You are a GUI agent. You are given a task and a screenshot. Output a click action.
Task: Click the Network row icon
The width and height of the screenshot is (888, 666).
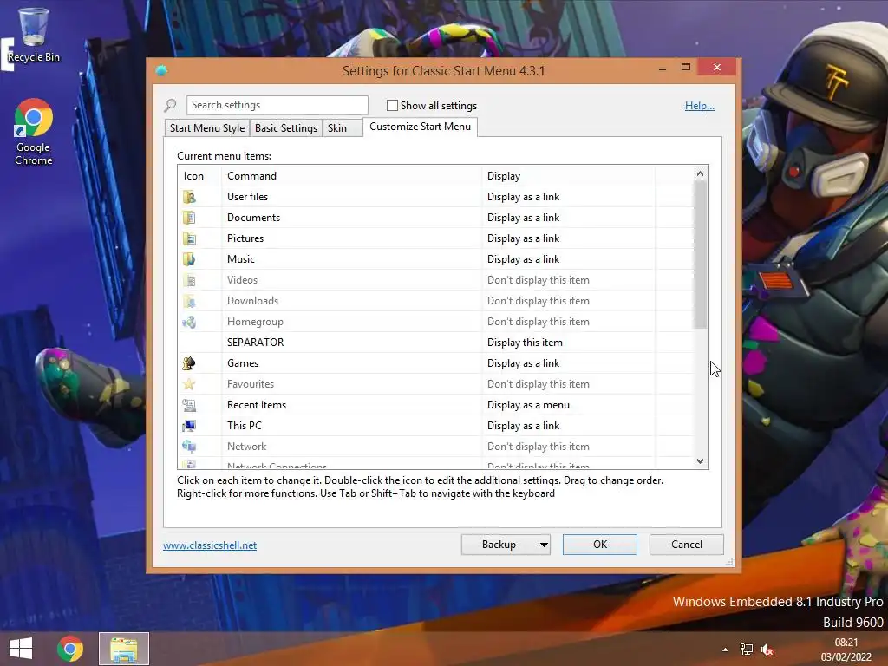[x=189, y=447]
